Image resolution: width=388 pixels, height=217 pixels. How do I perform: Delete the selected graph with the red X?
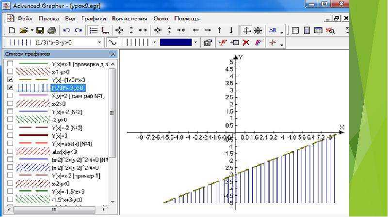coord(246,43)
